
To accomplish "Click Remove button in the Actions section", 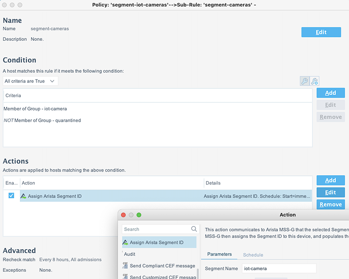I will pos(331,204).
